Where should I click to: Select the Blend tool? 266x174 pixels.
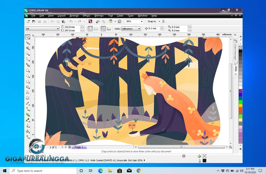coord(28,115)
